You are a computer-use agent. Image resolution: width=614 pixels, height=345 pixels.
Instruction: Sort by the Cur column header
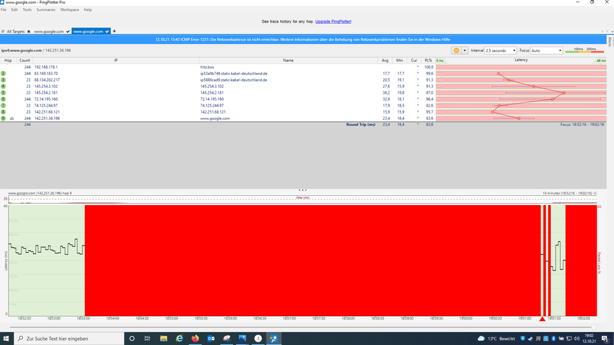(x=414, y=60)
